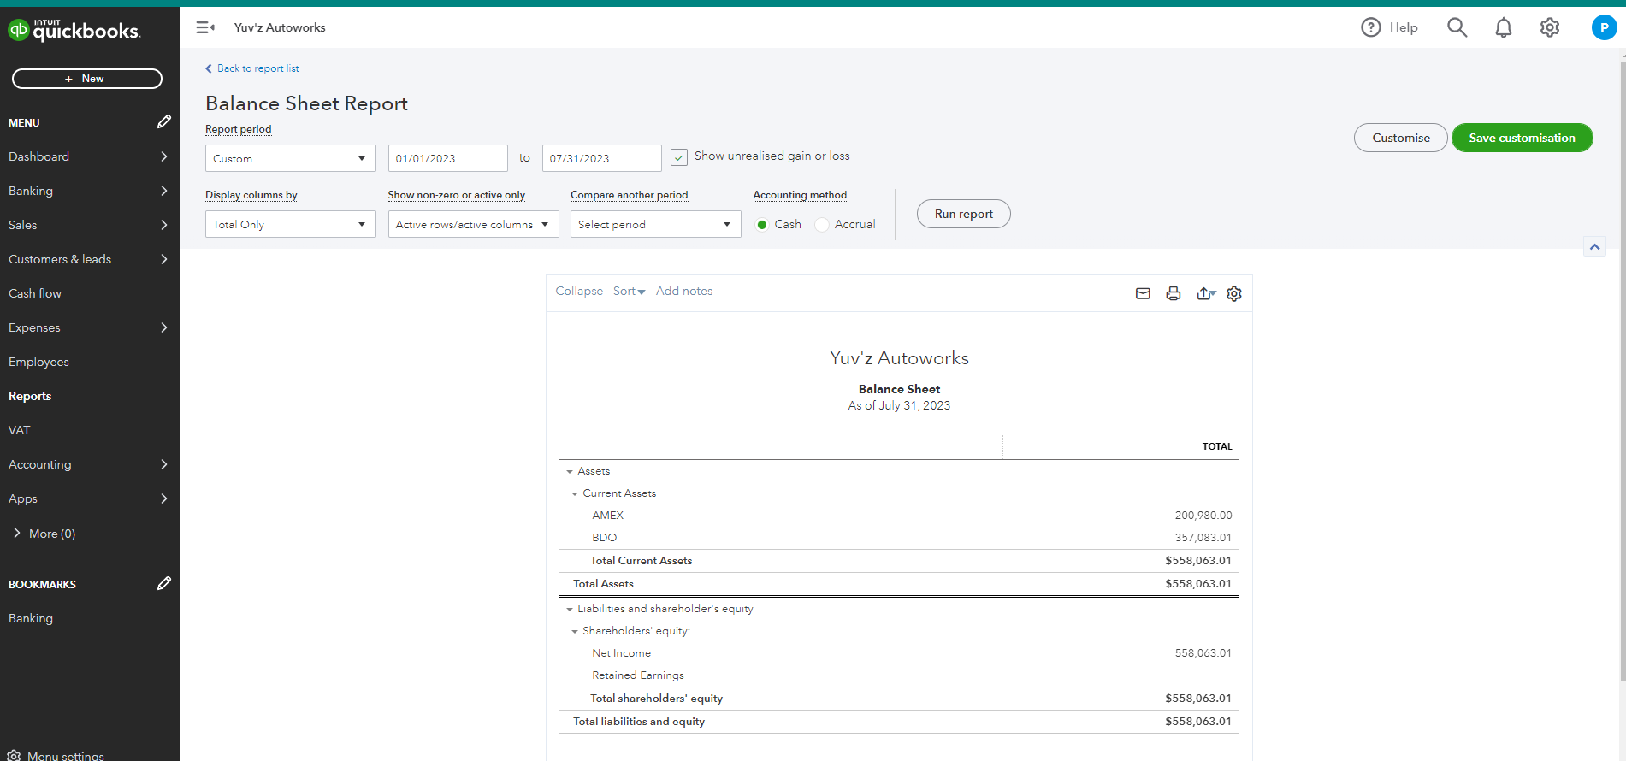Print the balance sheet report
Image resolution: width=1626 pixels, height=761 pixels.
1174,293
